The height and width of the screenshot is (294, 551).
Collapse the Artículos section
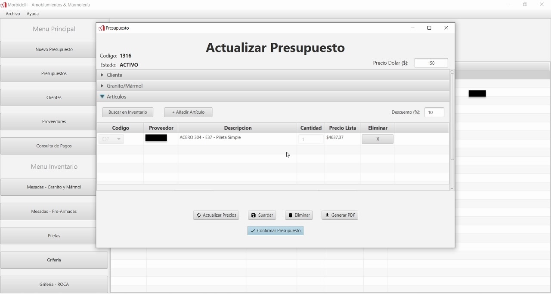tap(116, 97)
